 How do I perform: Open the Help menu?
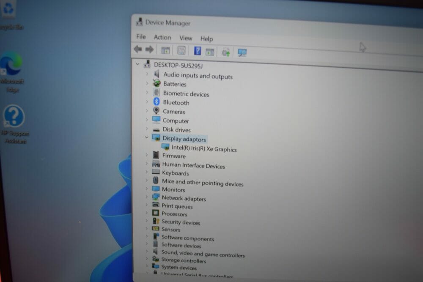click(x=207, y=39)
